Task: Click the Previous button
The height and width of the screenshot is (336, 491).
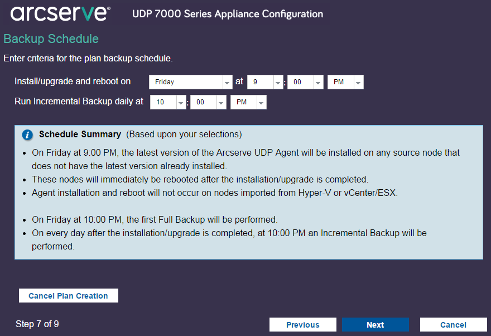Action: [x=302, y=324]
